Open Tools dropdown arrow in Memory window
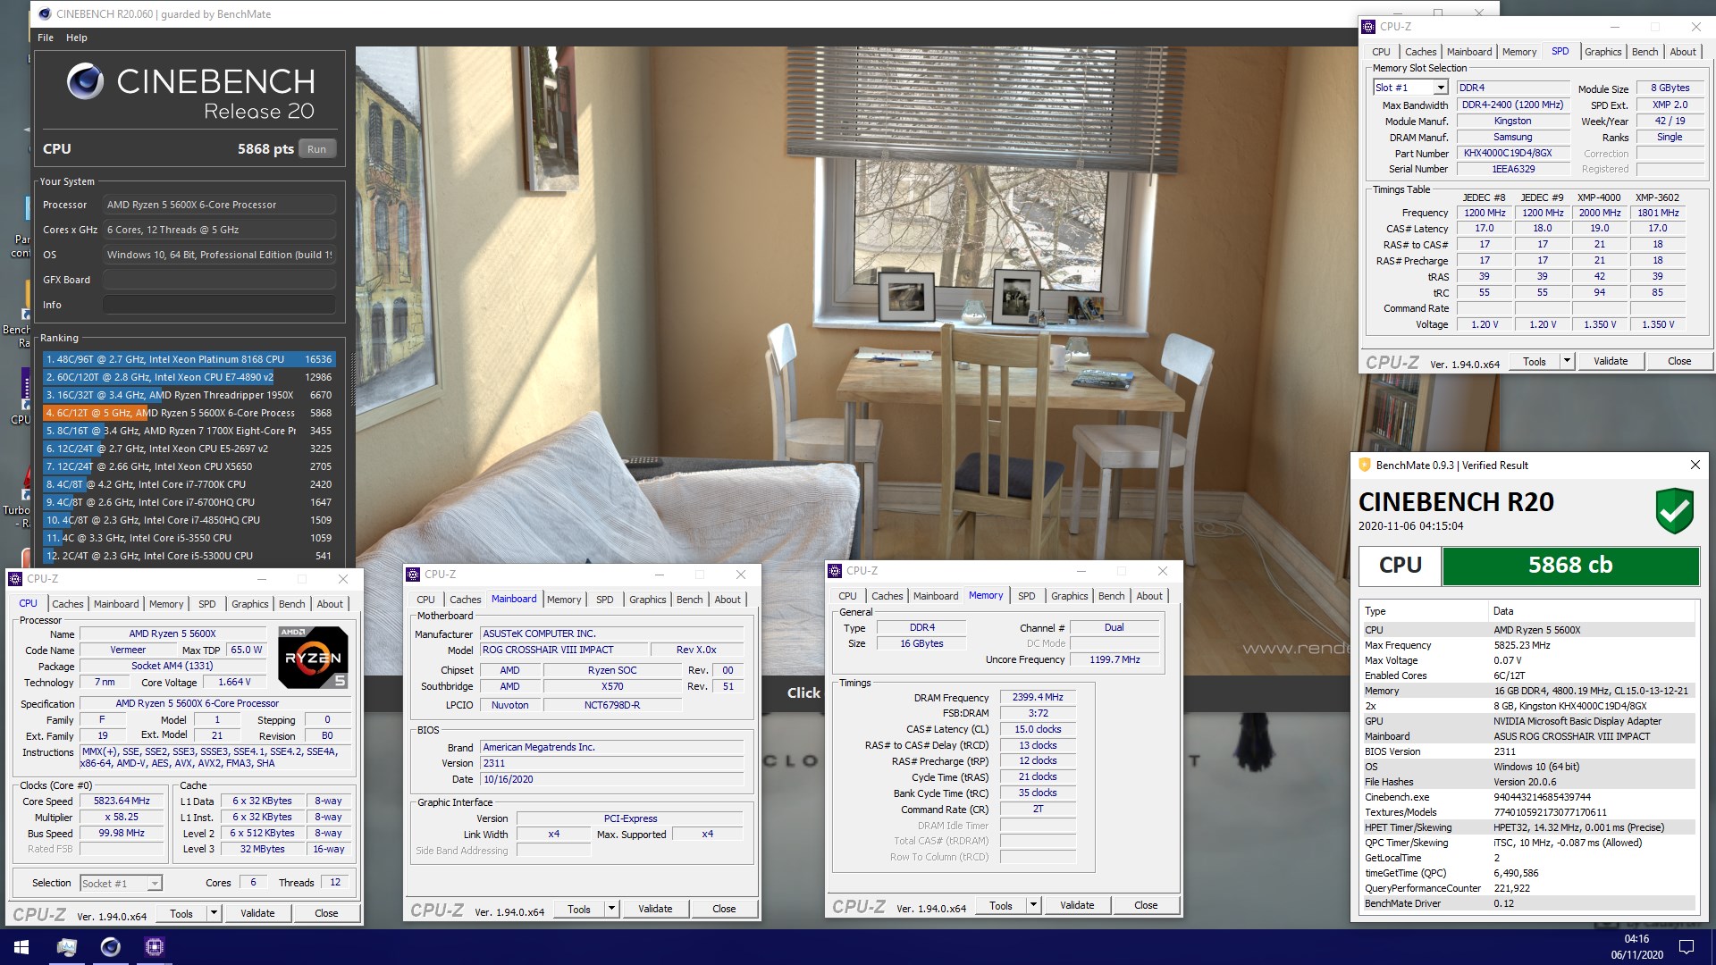 tap(1033, 906)
